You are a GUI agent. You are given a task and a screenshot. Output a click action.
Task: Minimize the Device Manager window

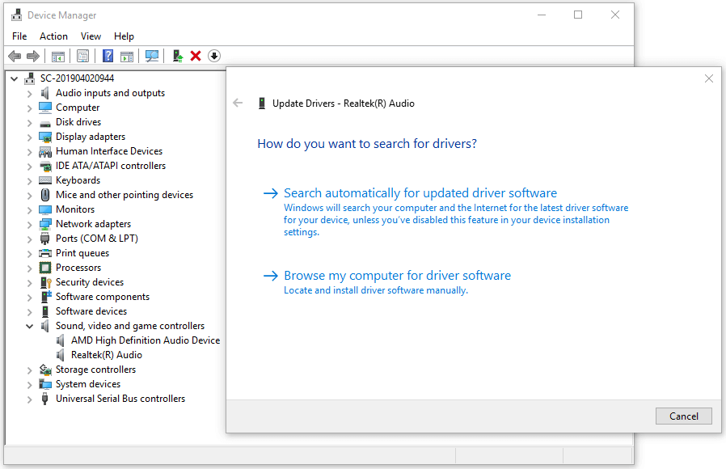point(542,15)
